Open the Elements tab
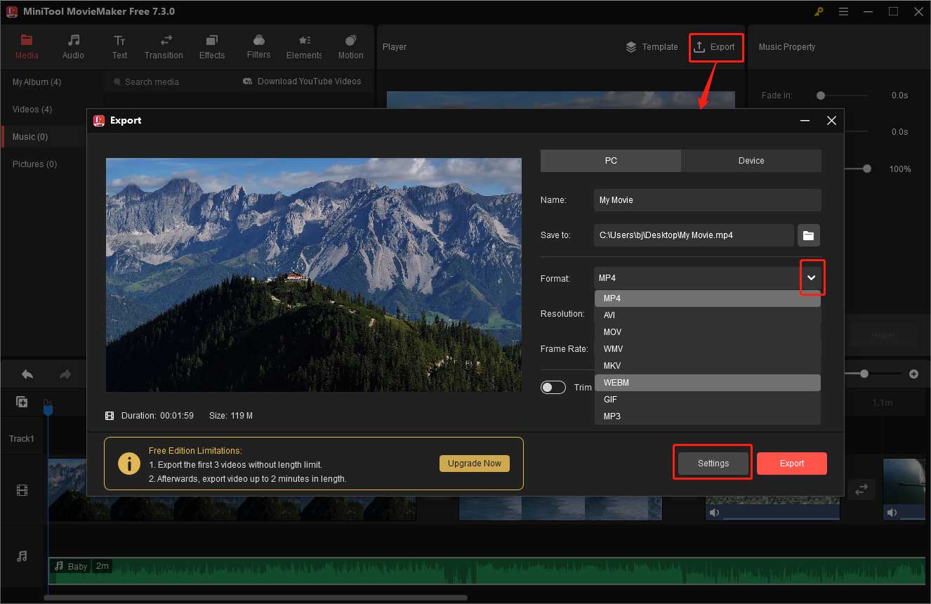 pyautogui.click(x=304, y=46)
